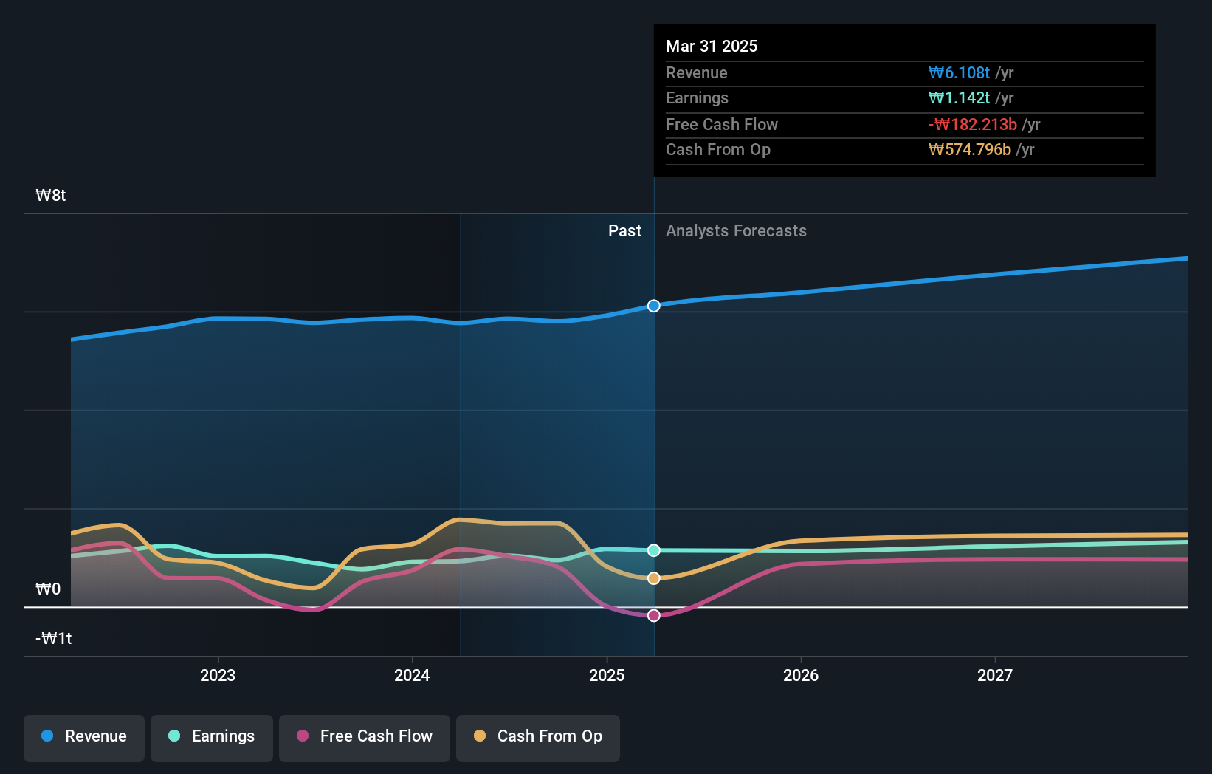Select the Earnings marker at the Past divider
Viewport: 1212px width, 774px height.
653,549
